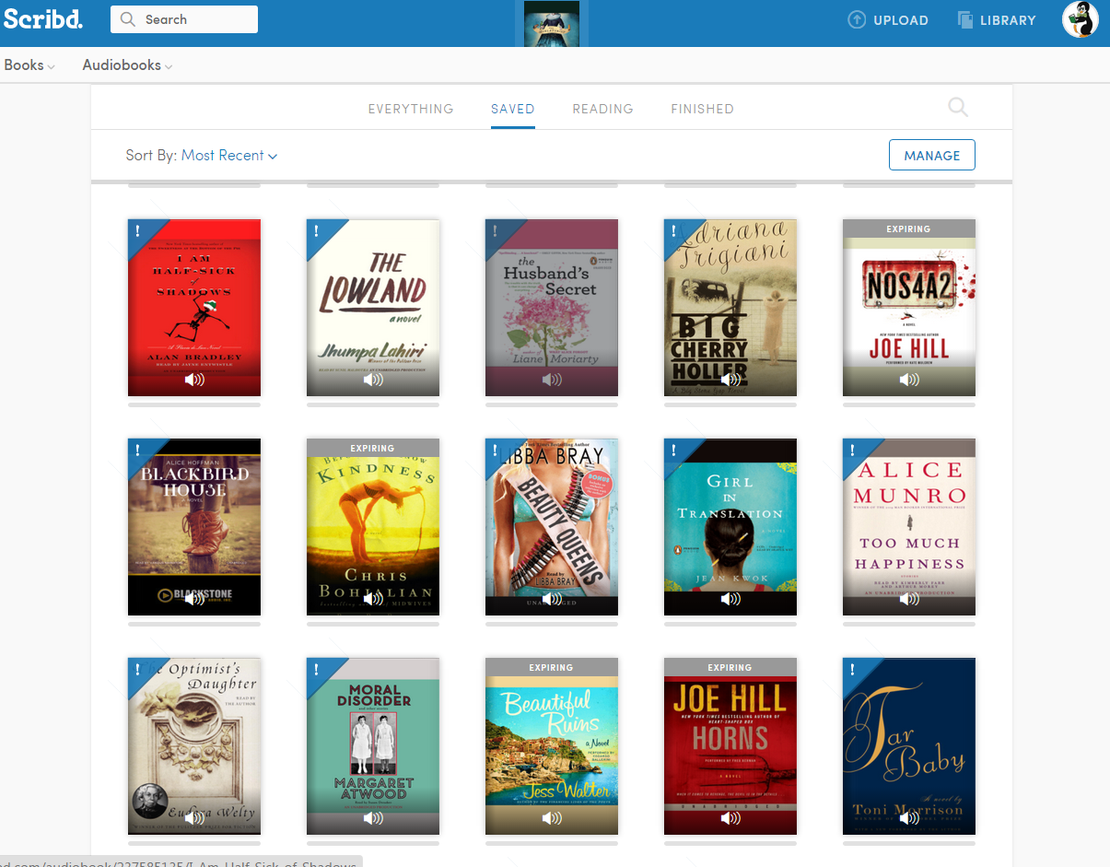Viewport: 1110px width, 867px height.
Task: Click alert badge on Moral Disorder
Action: coord(319,671)
